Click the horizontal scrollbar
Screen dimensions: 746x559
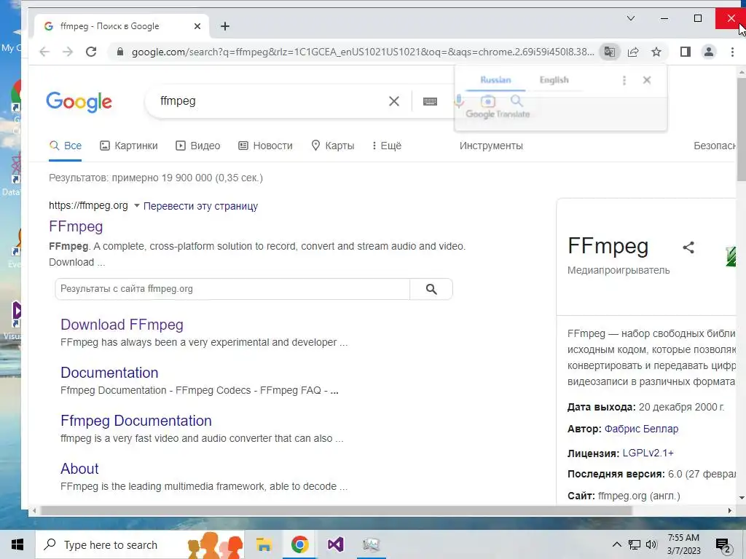pyautogui.click(x=337, y=510)
